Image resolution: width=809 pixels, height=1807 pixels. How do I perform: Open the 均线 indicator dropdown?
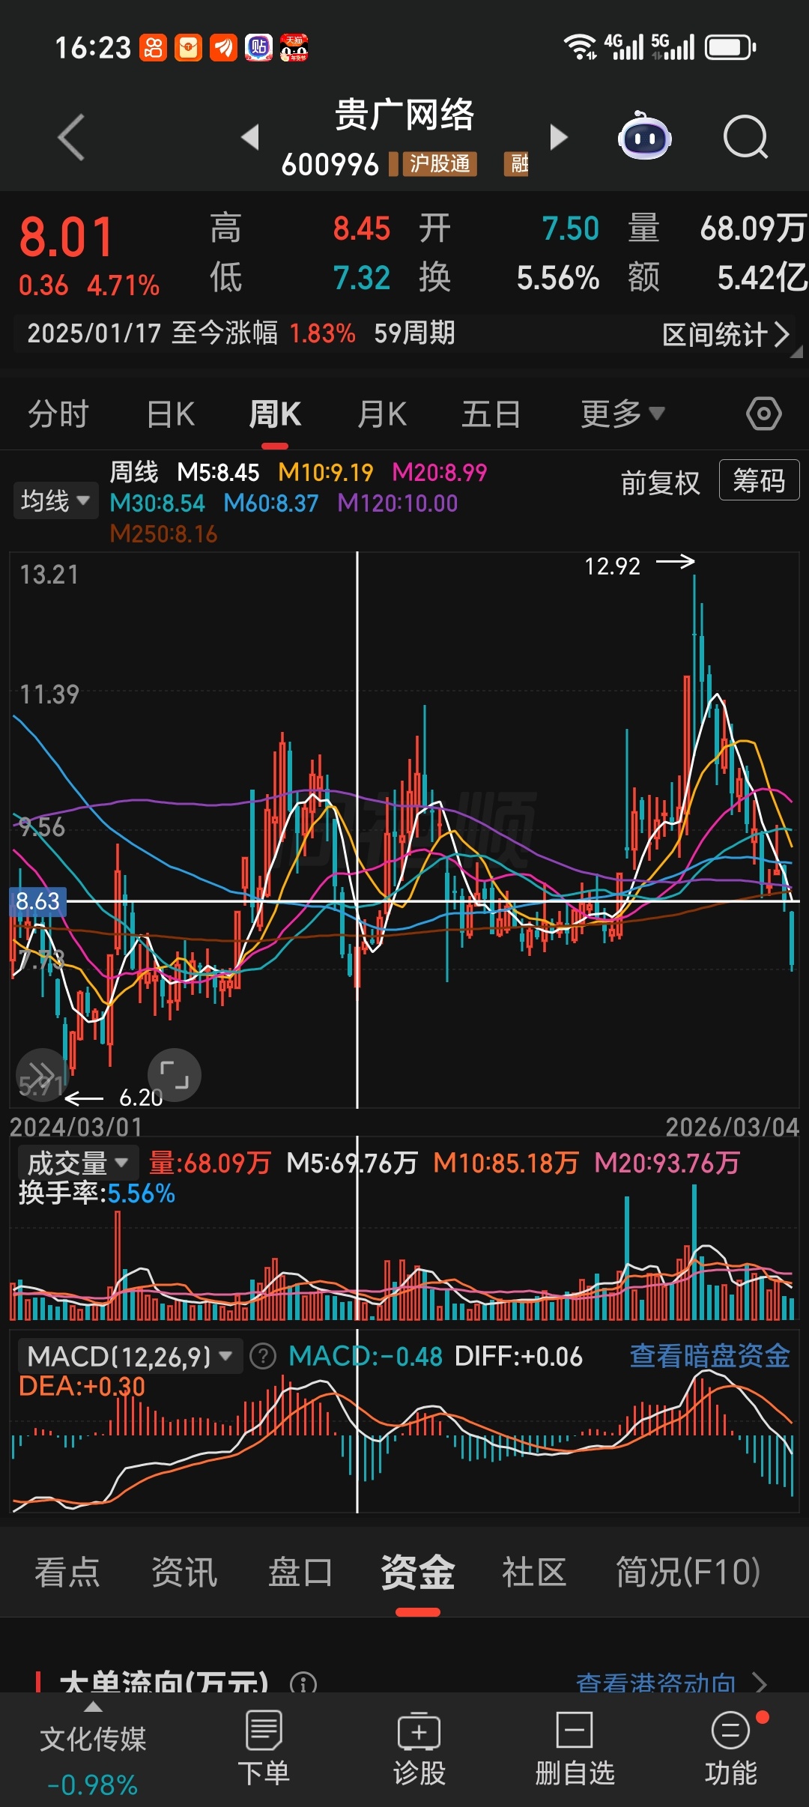tap(55, 500)
